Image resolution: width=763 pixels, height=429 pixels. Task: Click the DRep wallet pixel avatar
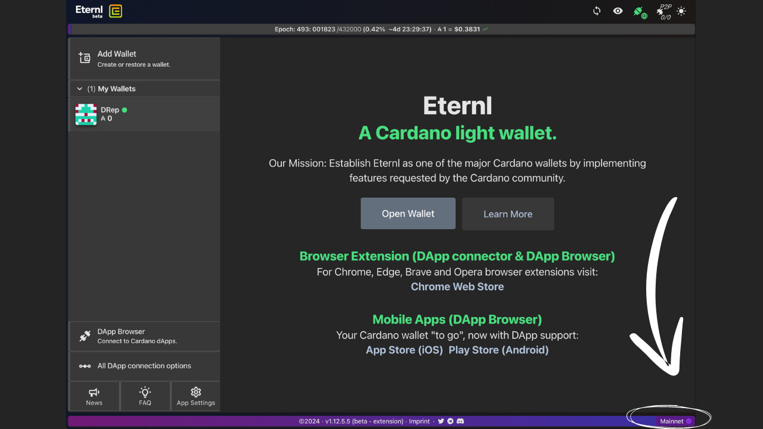tap(86, 114)
